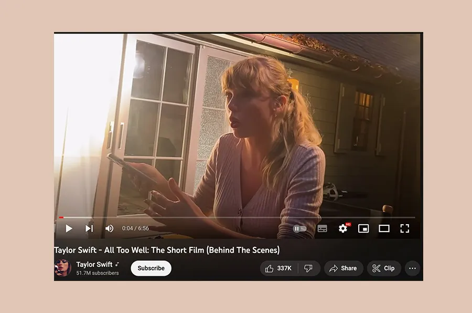Screen dimensions: 472x313
Task: Dislike this video
Action: 309,268
